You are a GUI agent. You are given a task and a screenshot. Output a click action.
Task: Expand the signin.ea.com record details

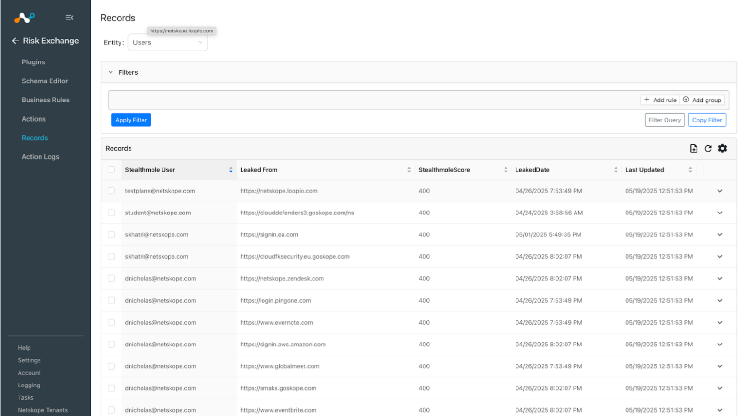point(720,234)
